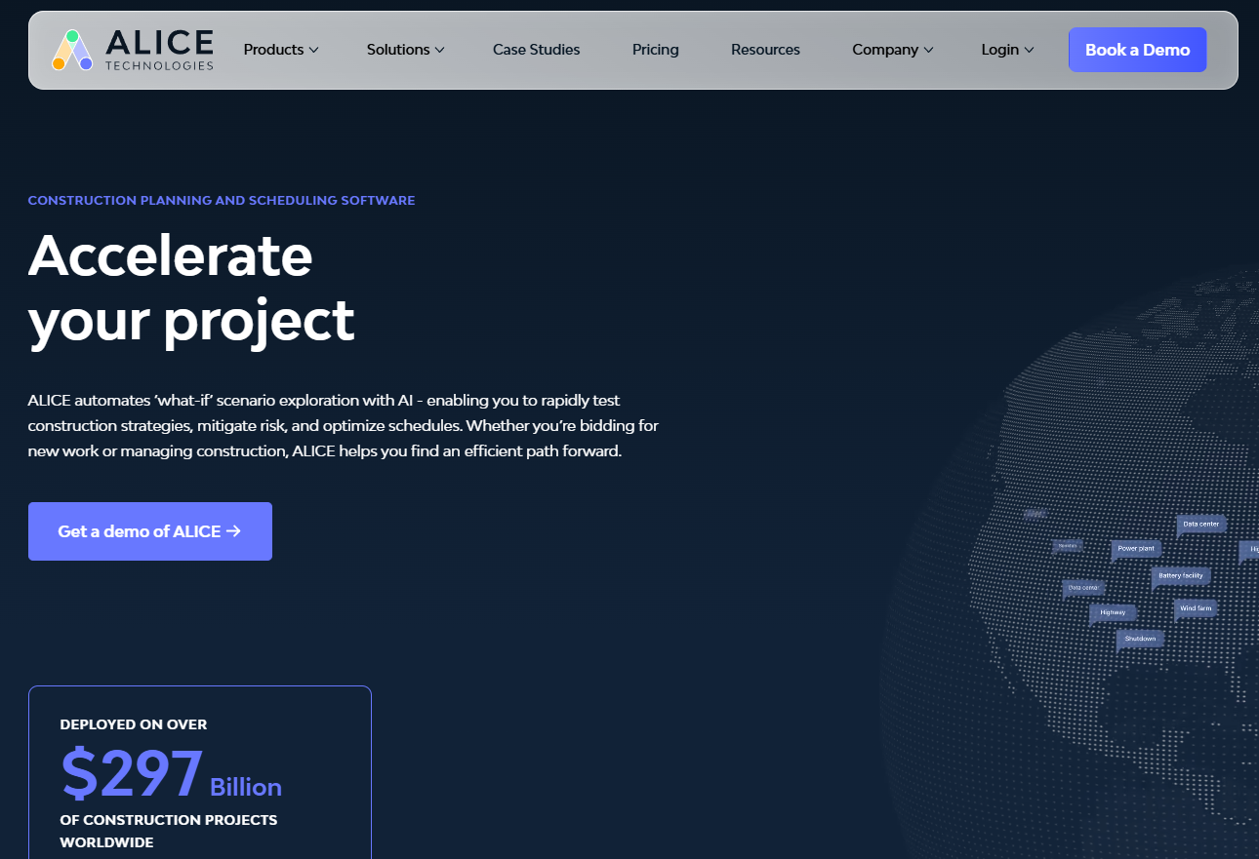
Task: Click the Book a Demo button
Action: click(1138, 50)
